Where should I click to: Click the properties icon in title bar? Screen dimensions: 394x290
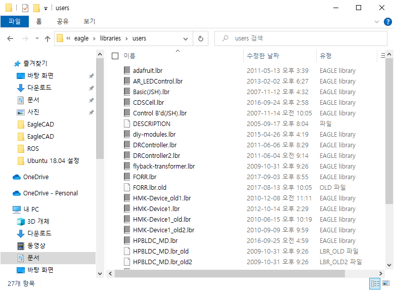[25, 8]
